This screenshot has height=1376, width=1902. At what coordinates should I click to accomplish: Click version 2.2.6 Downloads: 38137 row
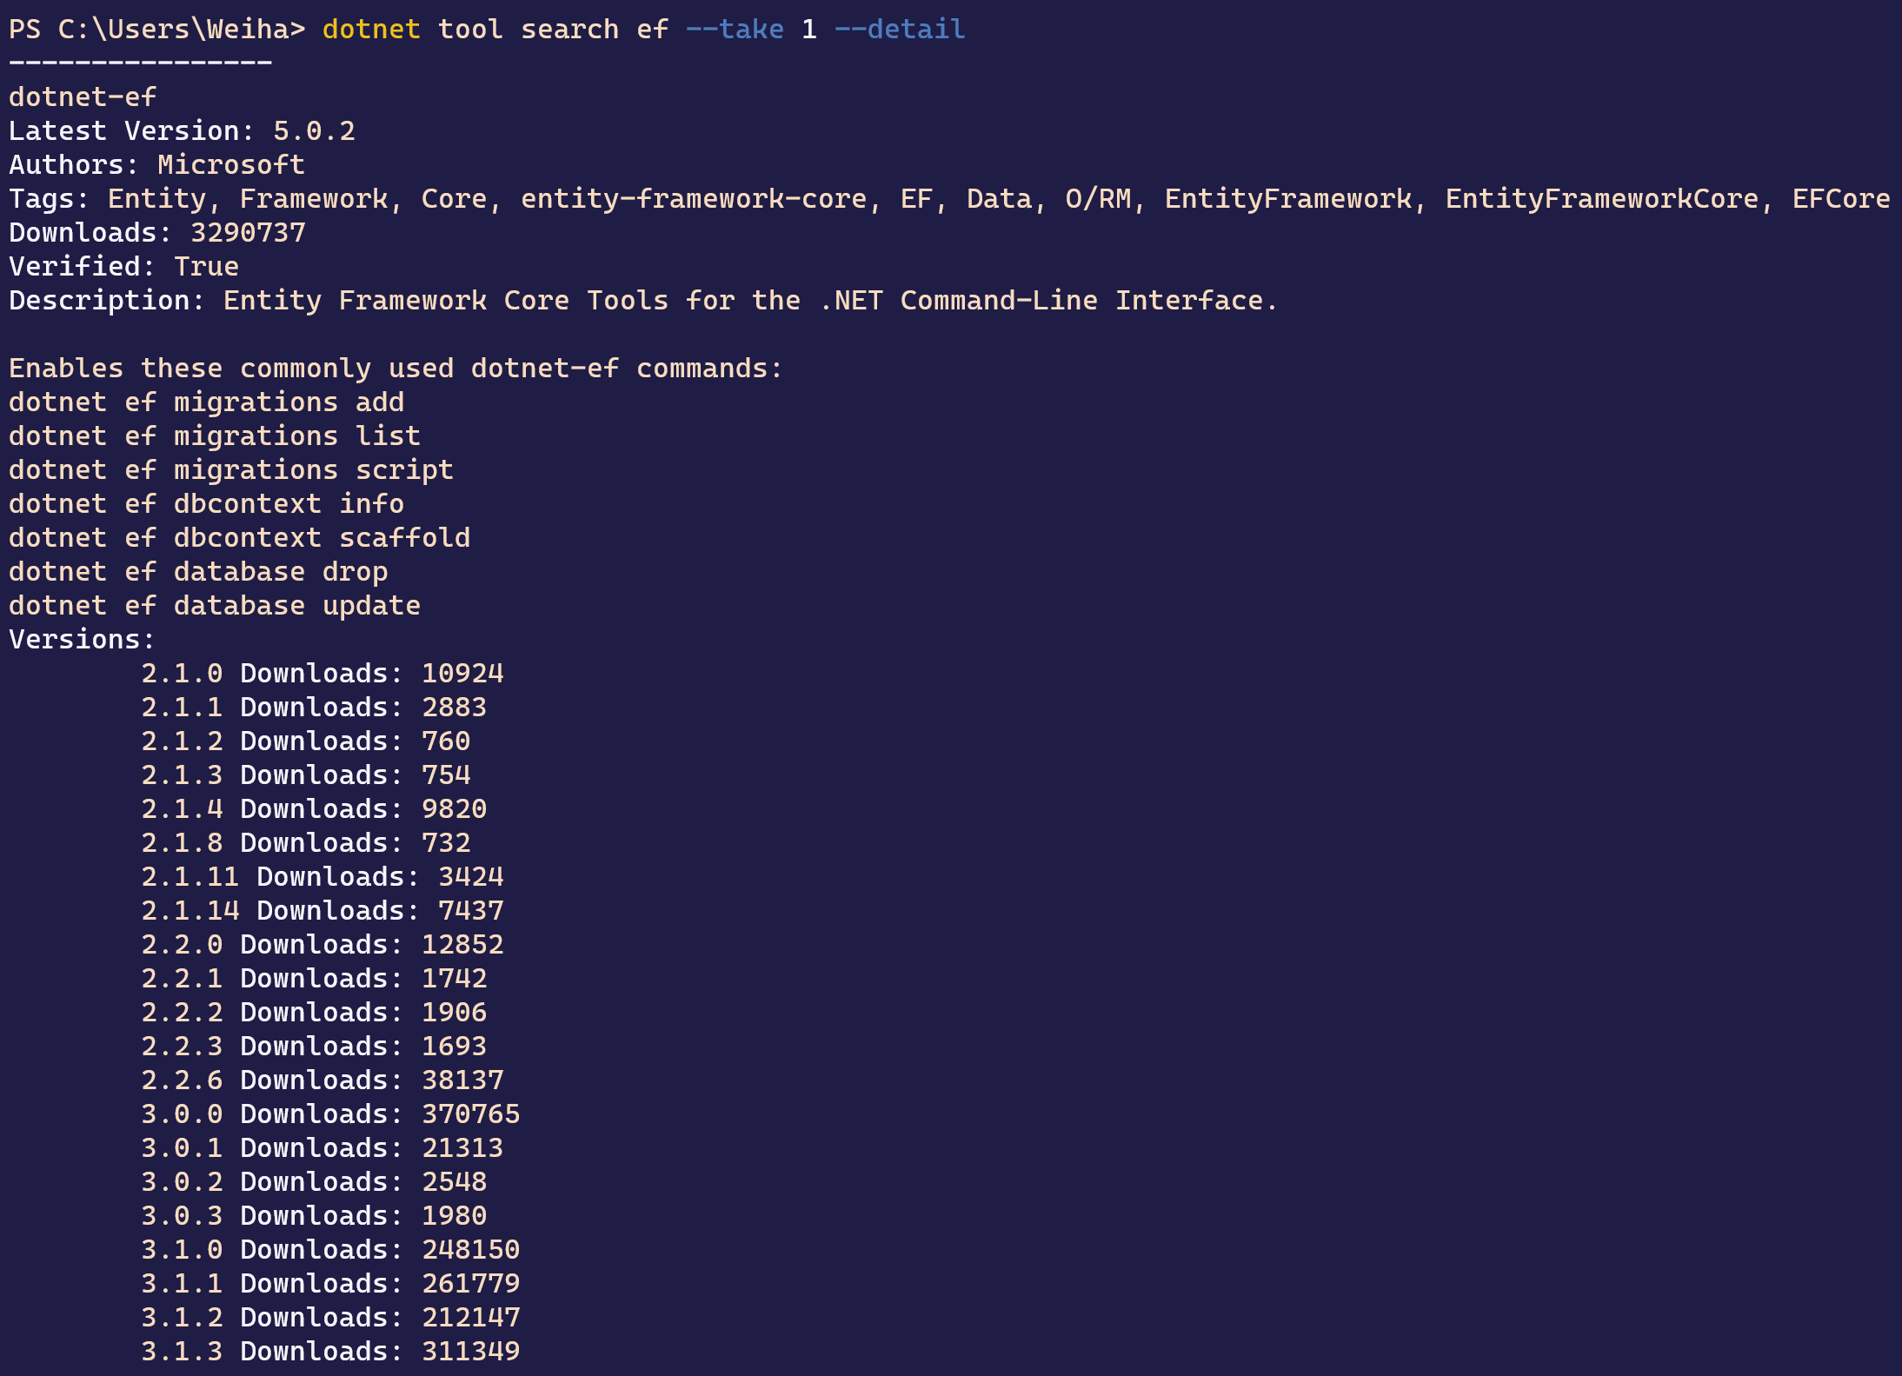(x=323, y=1080)
